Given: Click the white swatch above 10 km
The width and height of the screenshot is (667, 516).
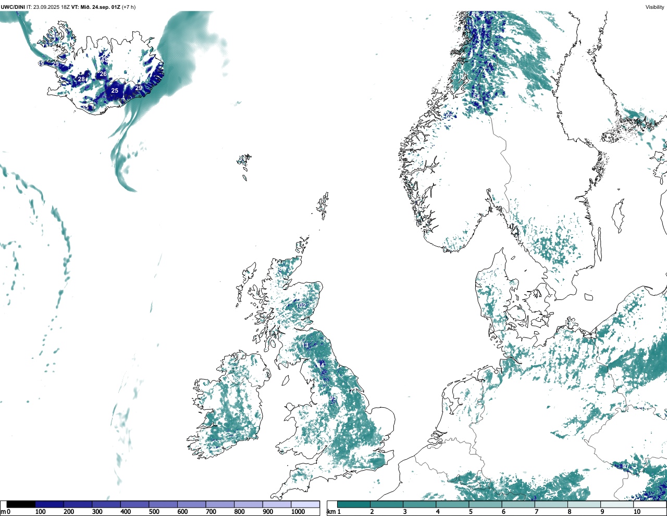Looking at the screenshot, I should (x=649, y=505).
